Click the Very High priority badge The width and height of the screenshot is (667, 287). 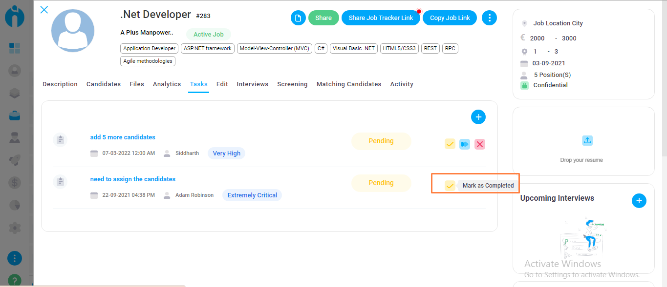tap(226, 153)
